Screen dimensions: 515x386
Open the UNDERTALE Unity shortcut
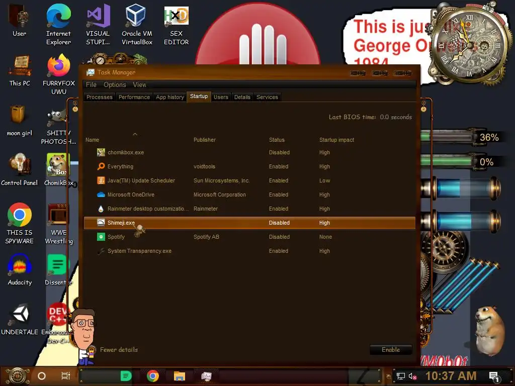pyautogui.click(x=20, y=319)
